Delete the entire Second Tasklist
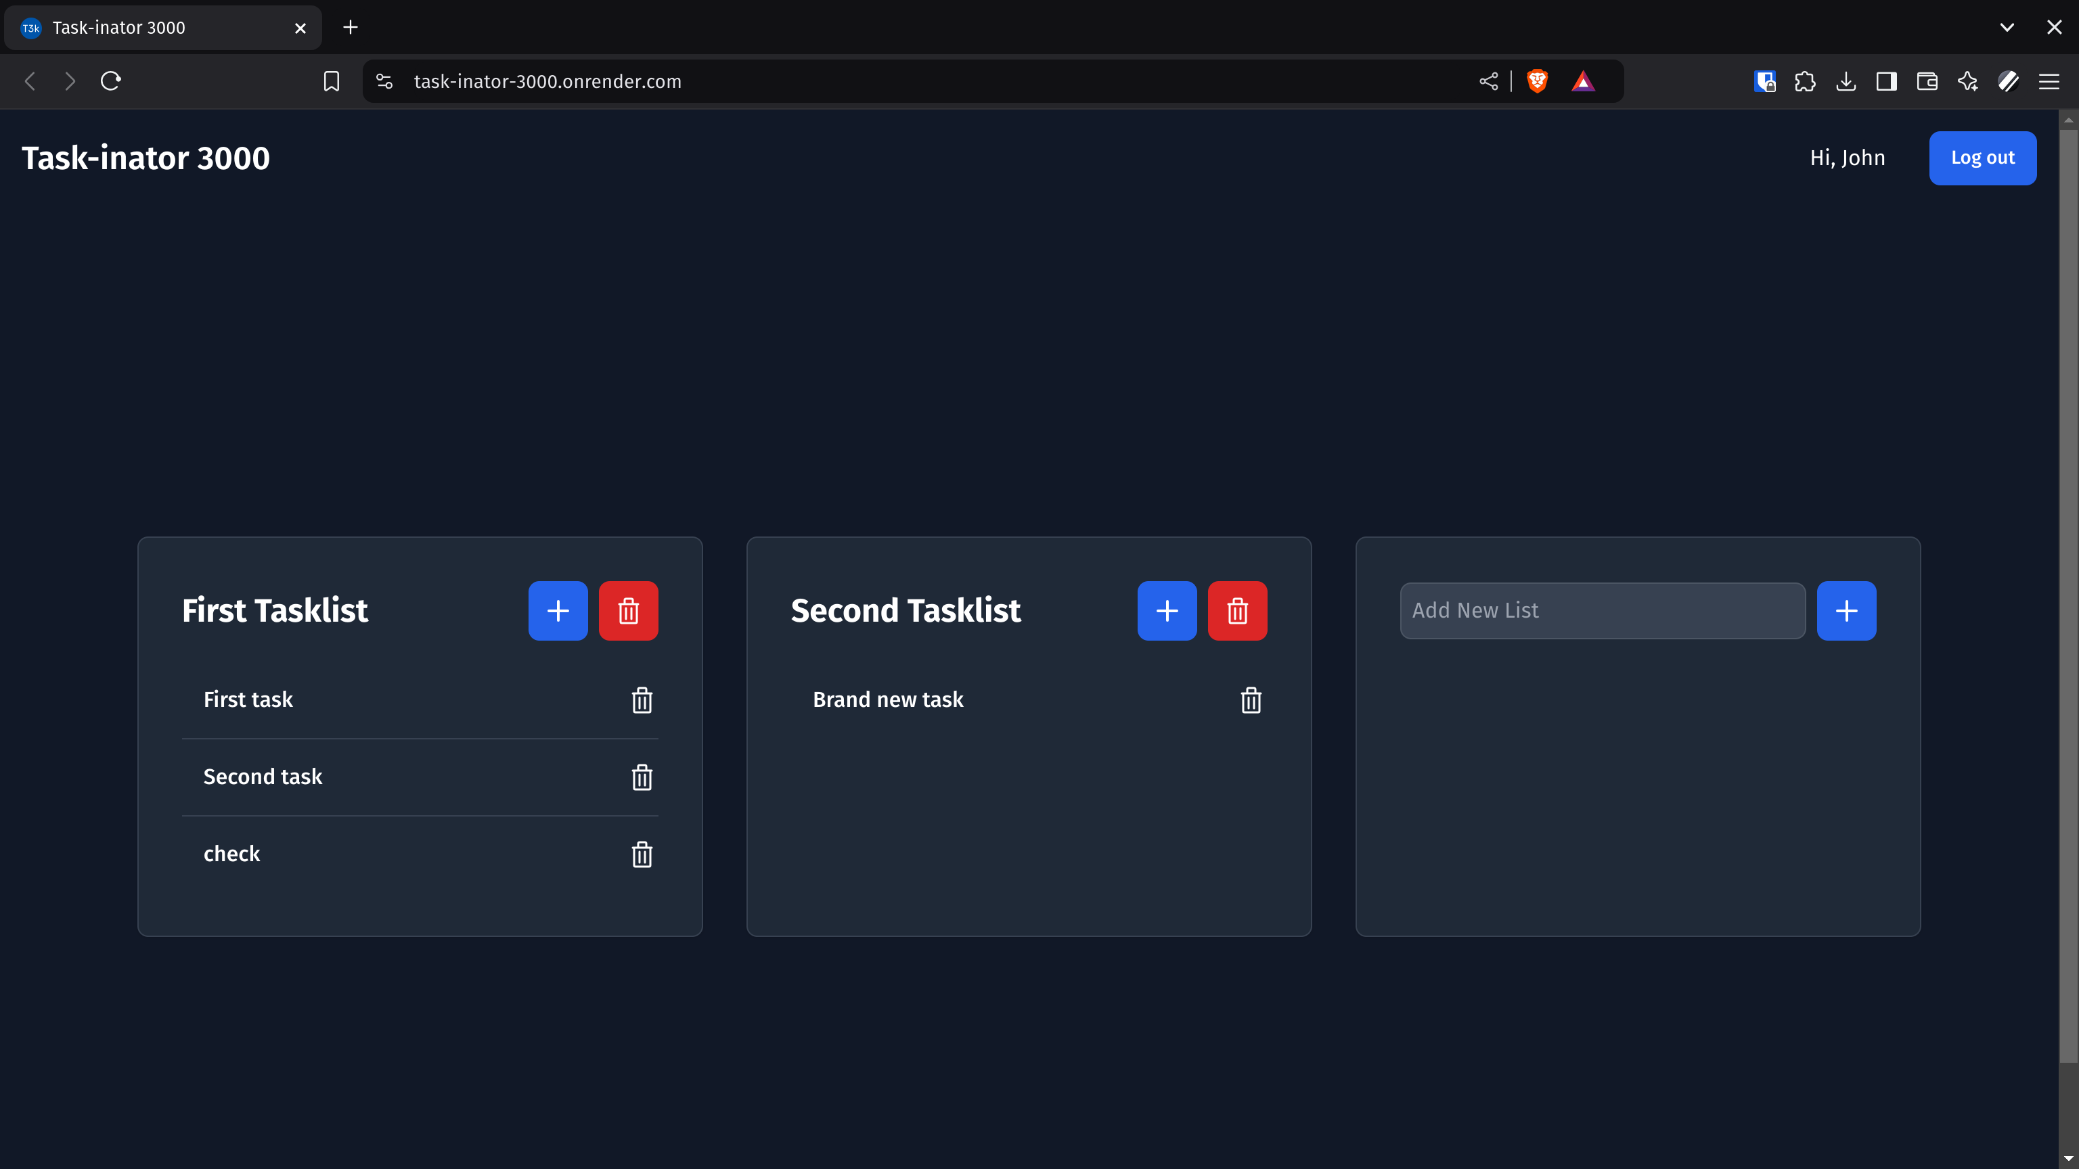 tap(1237, 611)
